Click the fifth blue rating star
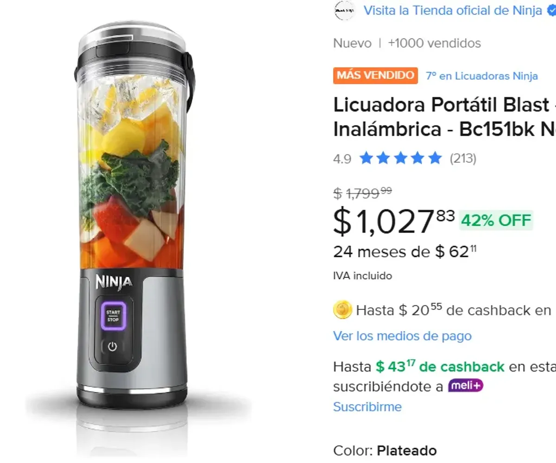Screen dimensions: 556x463 [435, 158]
